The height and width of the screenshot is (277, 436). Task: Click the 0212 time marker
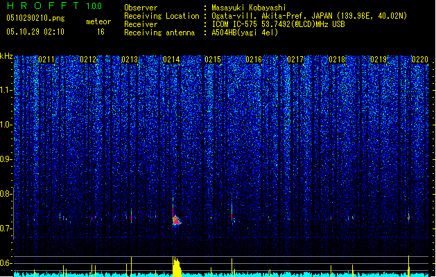click(88, 59)
